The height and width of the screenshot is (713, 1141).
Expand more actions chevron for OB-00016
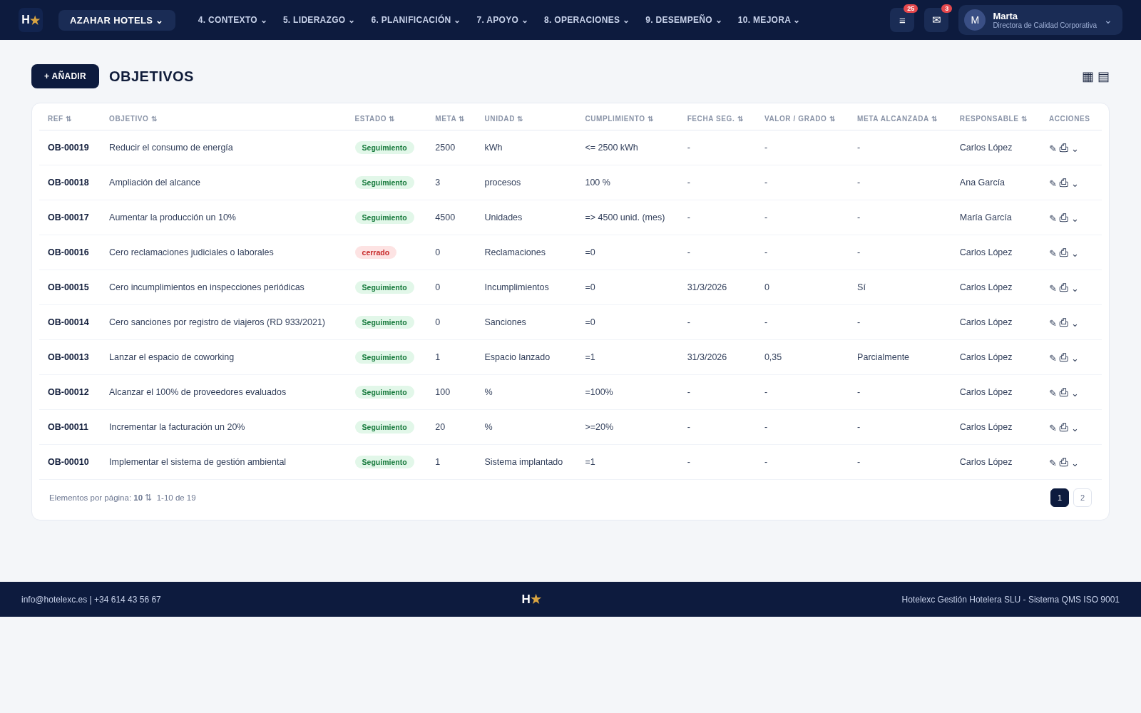(1075, 254)
